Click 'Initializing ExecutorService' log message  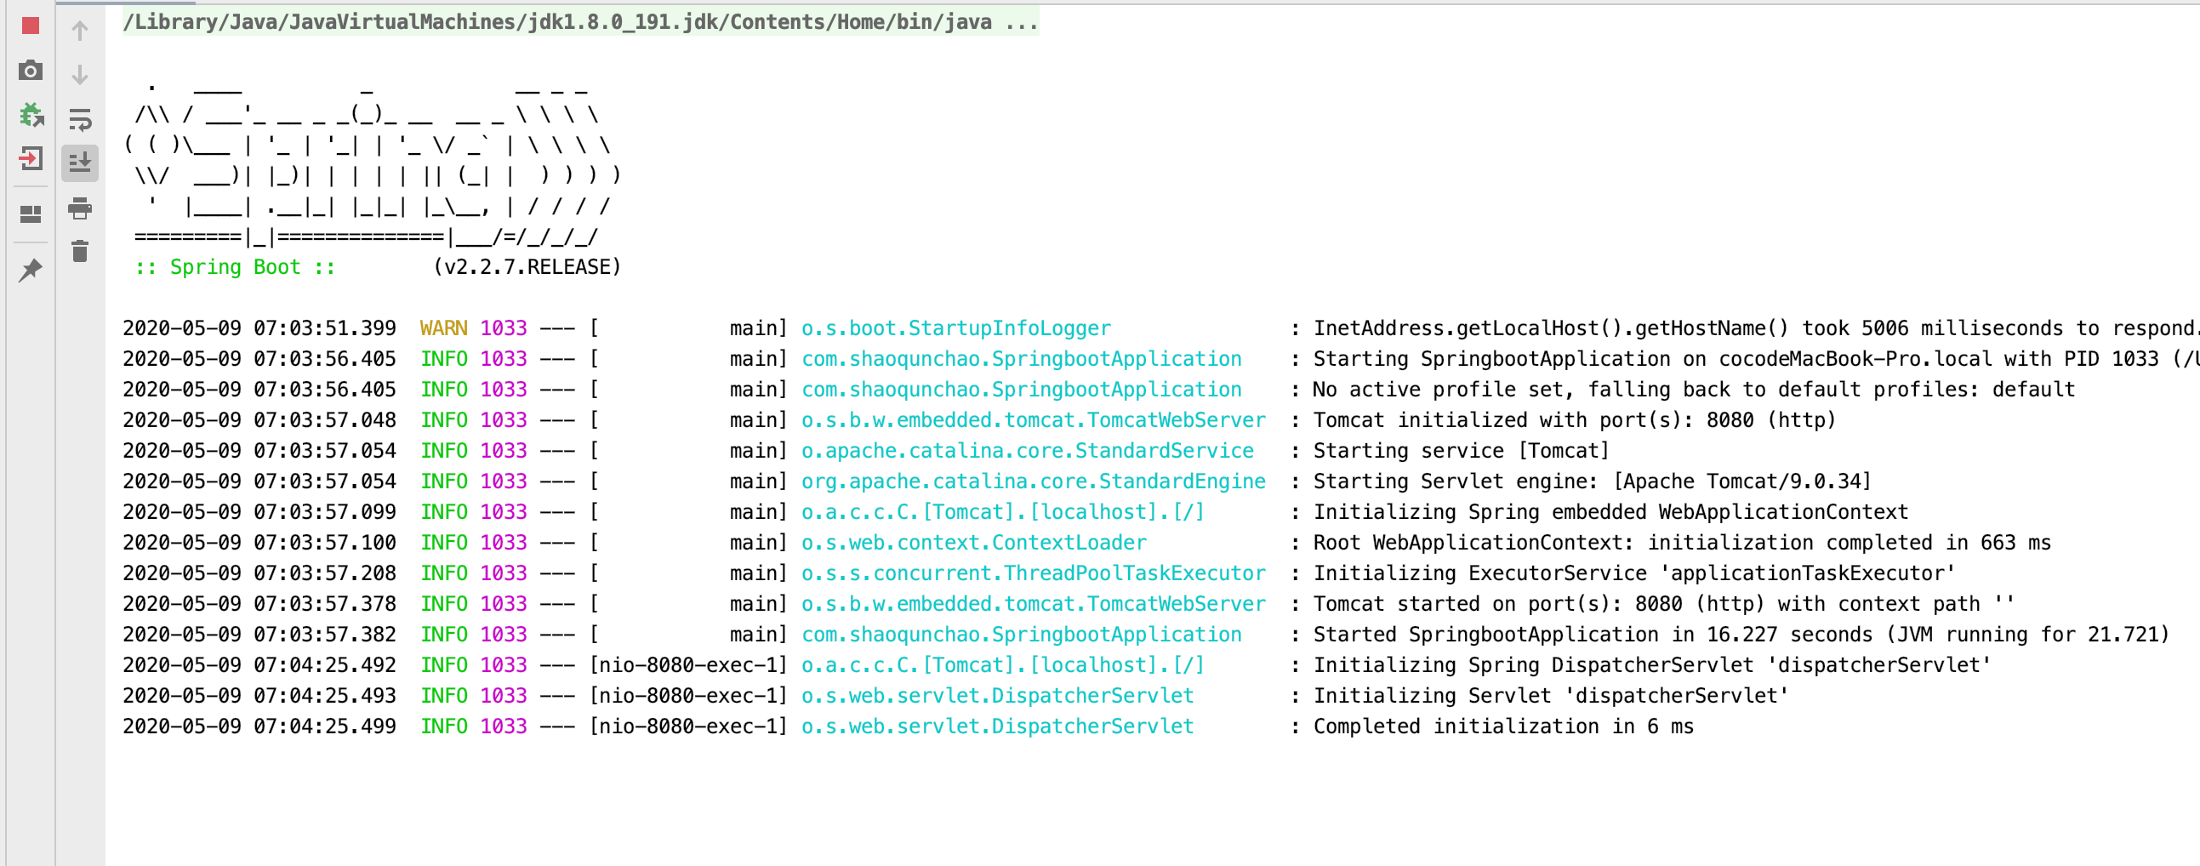pyautogui.click(x=1633, y=573)
